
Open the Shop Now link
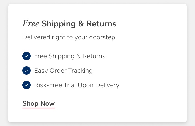[x=38, y=103]
